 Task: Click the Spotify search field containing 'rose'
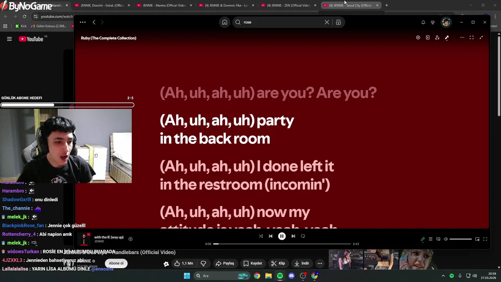(282, 22)
